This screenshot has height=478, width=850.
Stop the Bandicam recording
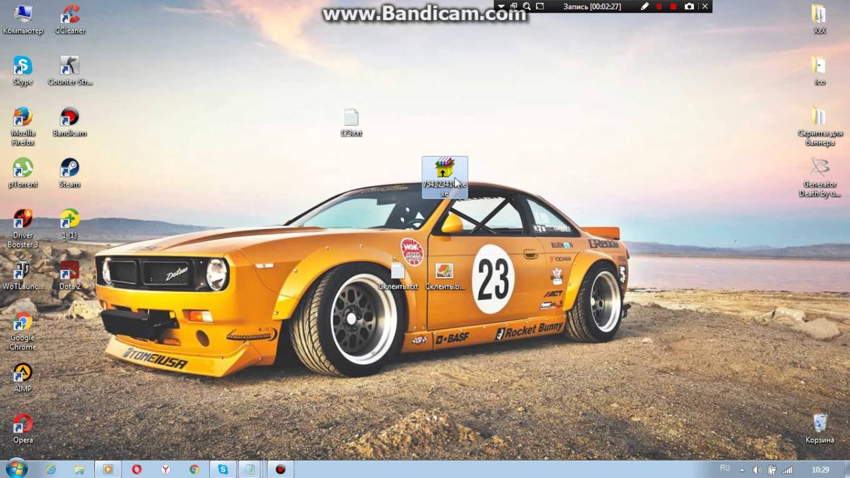pyautogui.click(x=673, y=7)
